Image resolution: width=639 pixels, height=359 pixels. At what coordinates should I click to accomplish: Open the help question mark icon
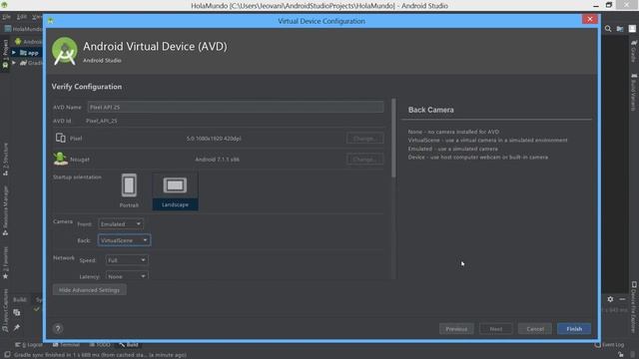tap(58, 328)
